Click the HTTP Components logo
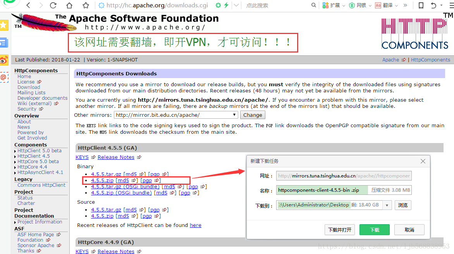Viewport: 454px width, 254px height. [x=414, y=34]
